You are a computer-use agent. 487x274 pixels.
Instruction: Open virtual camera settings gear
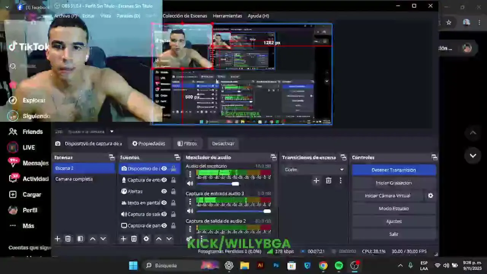431,196
